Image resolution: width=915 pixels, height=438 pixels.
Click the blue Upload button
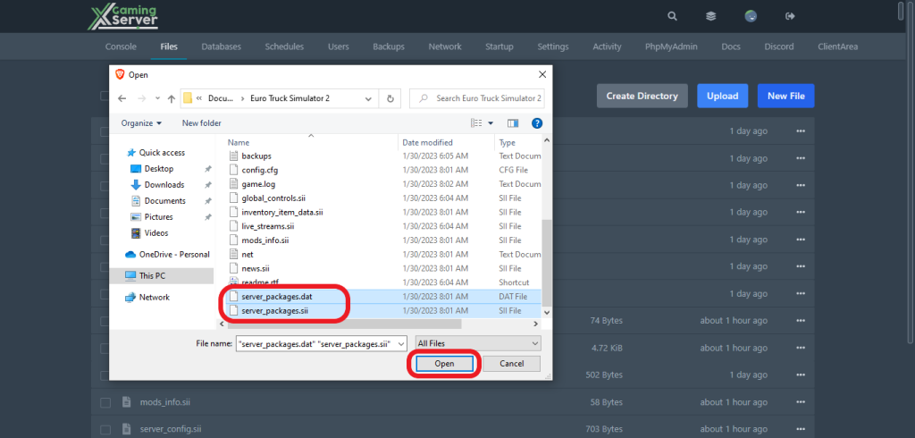[722, 96]
